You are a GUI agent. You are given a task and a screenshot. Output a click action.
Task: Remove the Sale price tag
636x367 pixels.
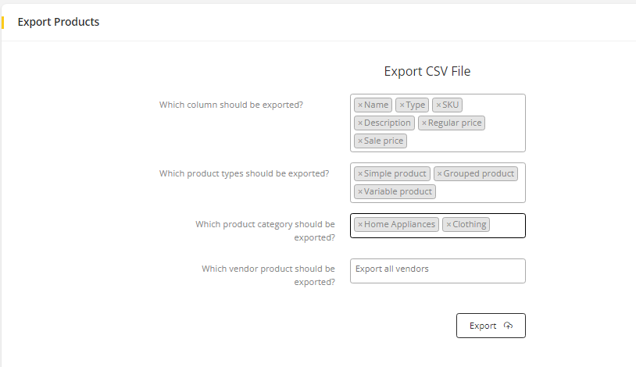point(360,141)
